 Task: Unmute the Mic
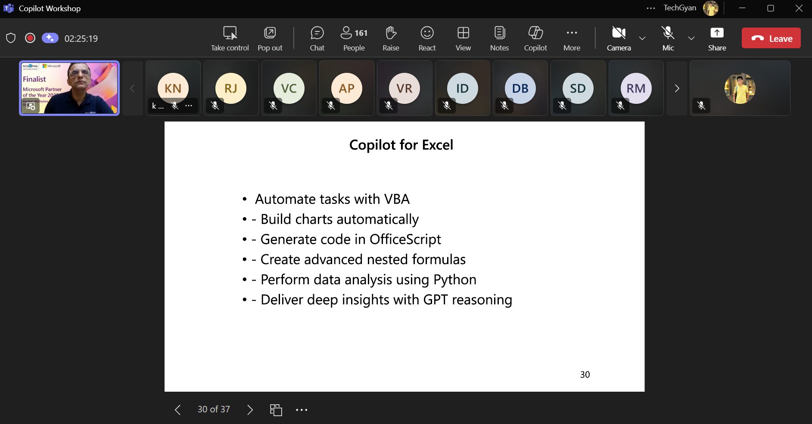click(668, 38)
